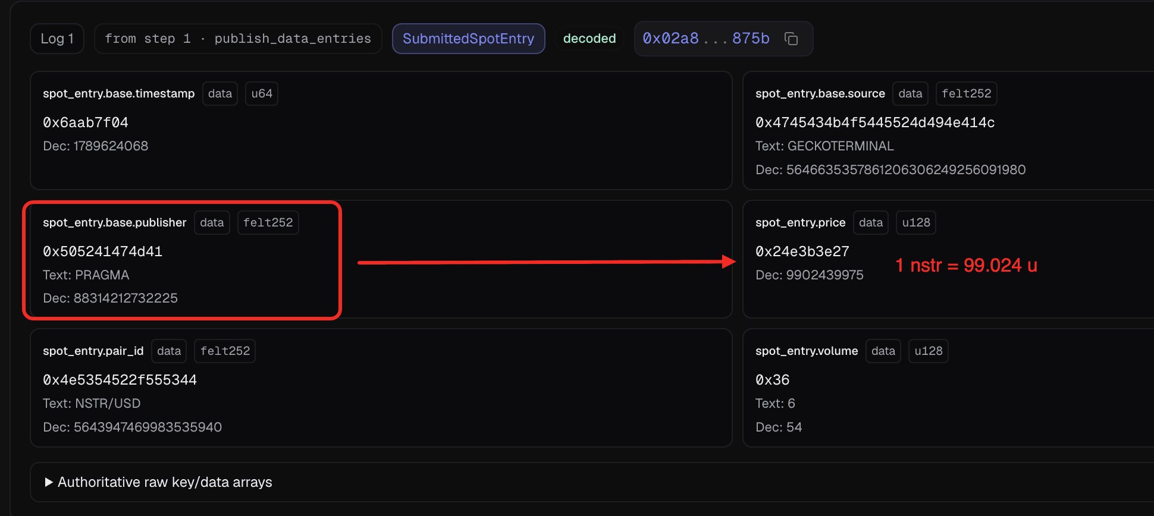Select the u128 tag on spot_entry.volume
The height and width of the screenshot is (516, 1154).
[x=929, y=351]
